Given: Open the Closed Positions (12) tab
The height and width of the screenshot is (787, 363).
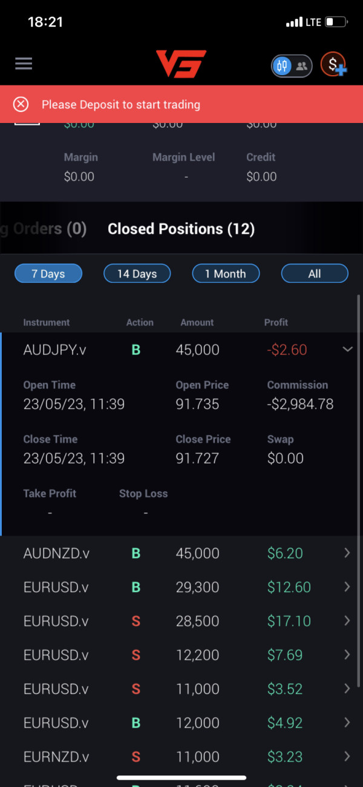Looking at the screenshot, I should [181, 229].
